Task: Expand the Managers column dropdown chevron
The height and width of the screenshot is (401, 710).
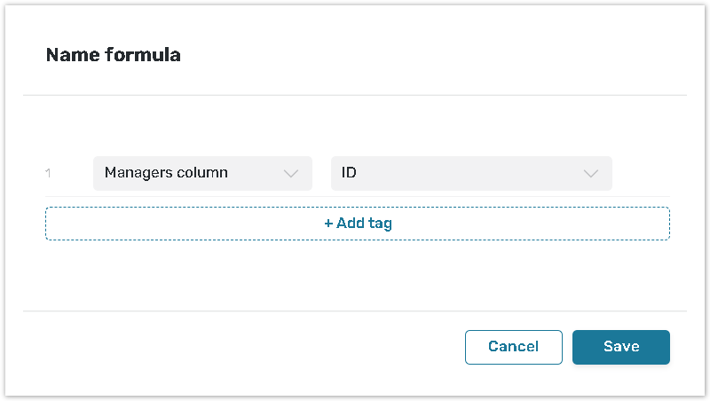Action: point(291,174)
